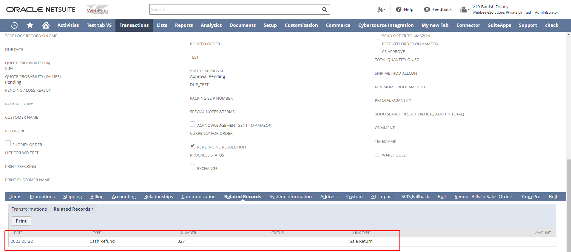571x252 pixels.
Task: Toggle Acknowledgement Sent to Amazon checkbox
Action: click(193, 124)
